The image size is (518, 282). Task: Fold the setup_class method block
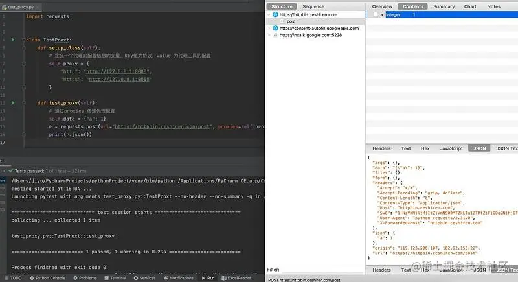pos(24,47)
